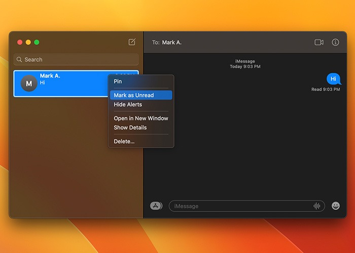Start a new message with compose icon
The width and height of the screenshot is (355, 253).
tap(132, 42)
